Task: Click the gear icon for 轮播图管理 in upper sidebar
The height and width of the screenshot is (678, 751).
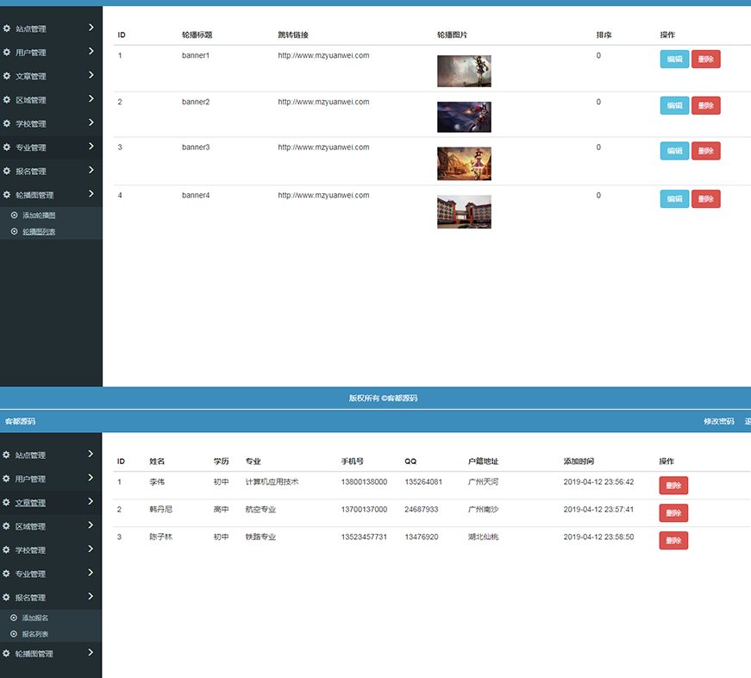Action: pos(7,195)
